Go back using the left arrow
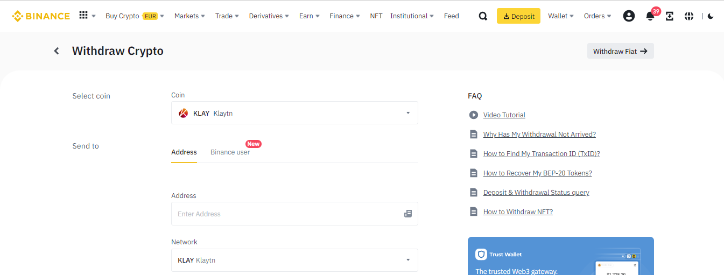 (x=57, y=51)
